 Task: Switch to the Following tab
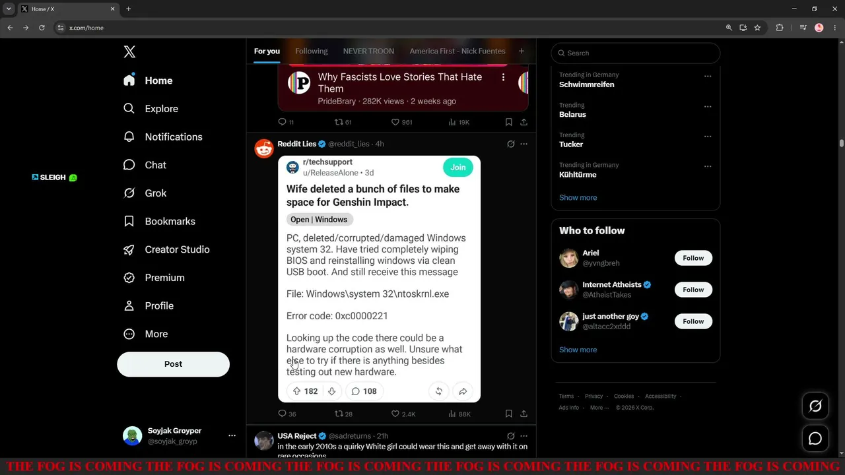[x=311, y=51]
